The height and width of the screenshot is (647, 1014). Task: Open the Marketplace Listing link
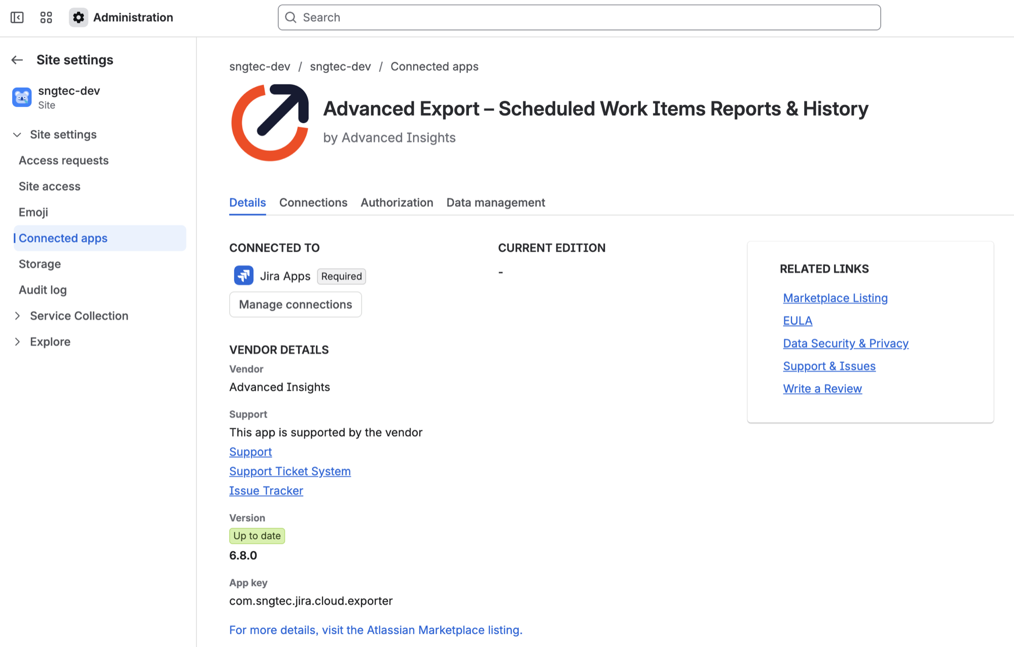pos(836,298)
